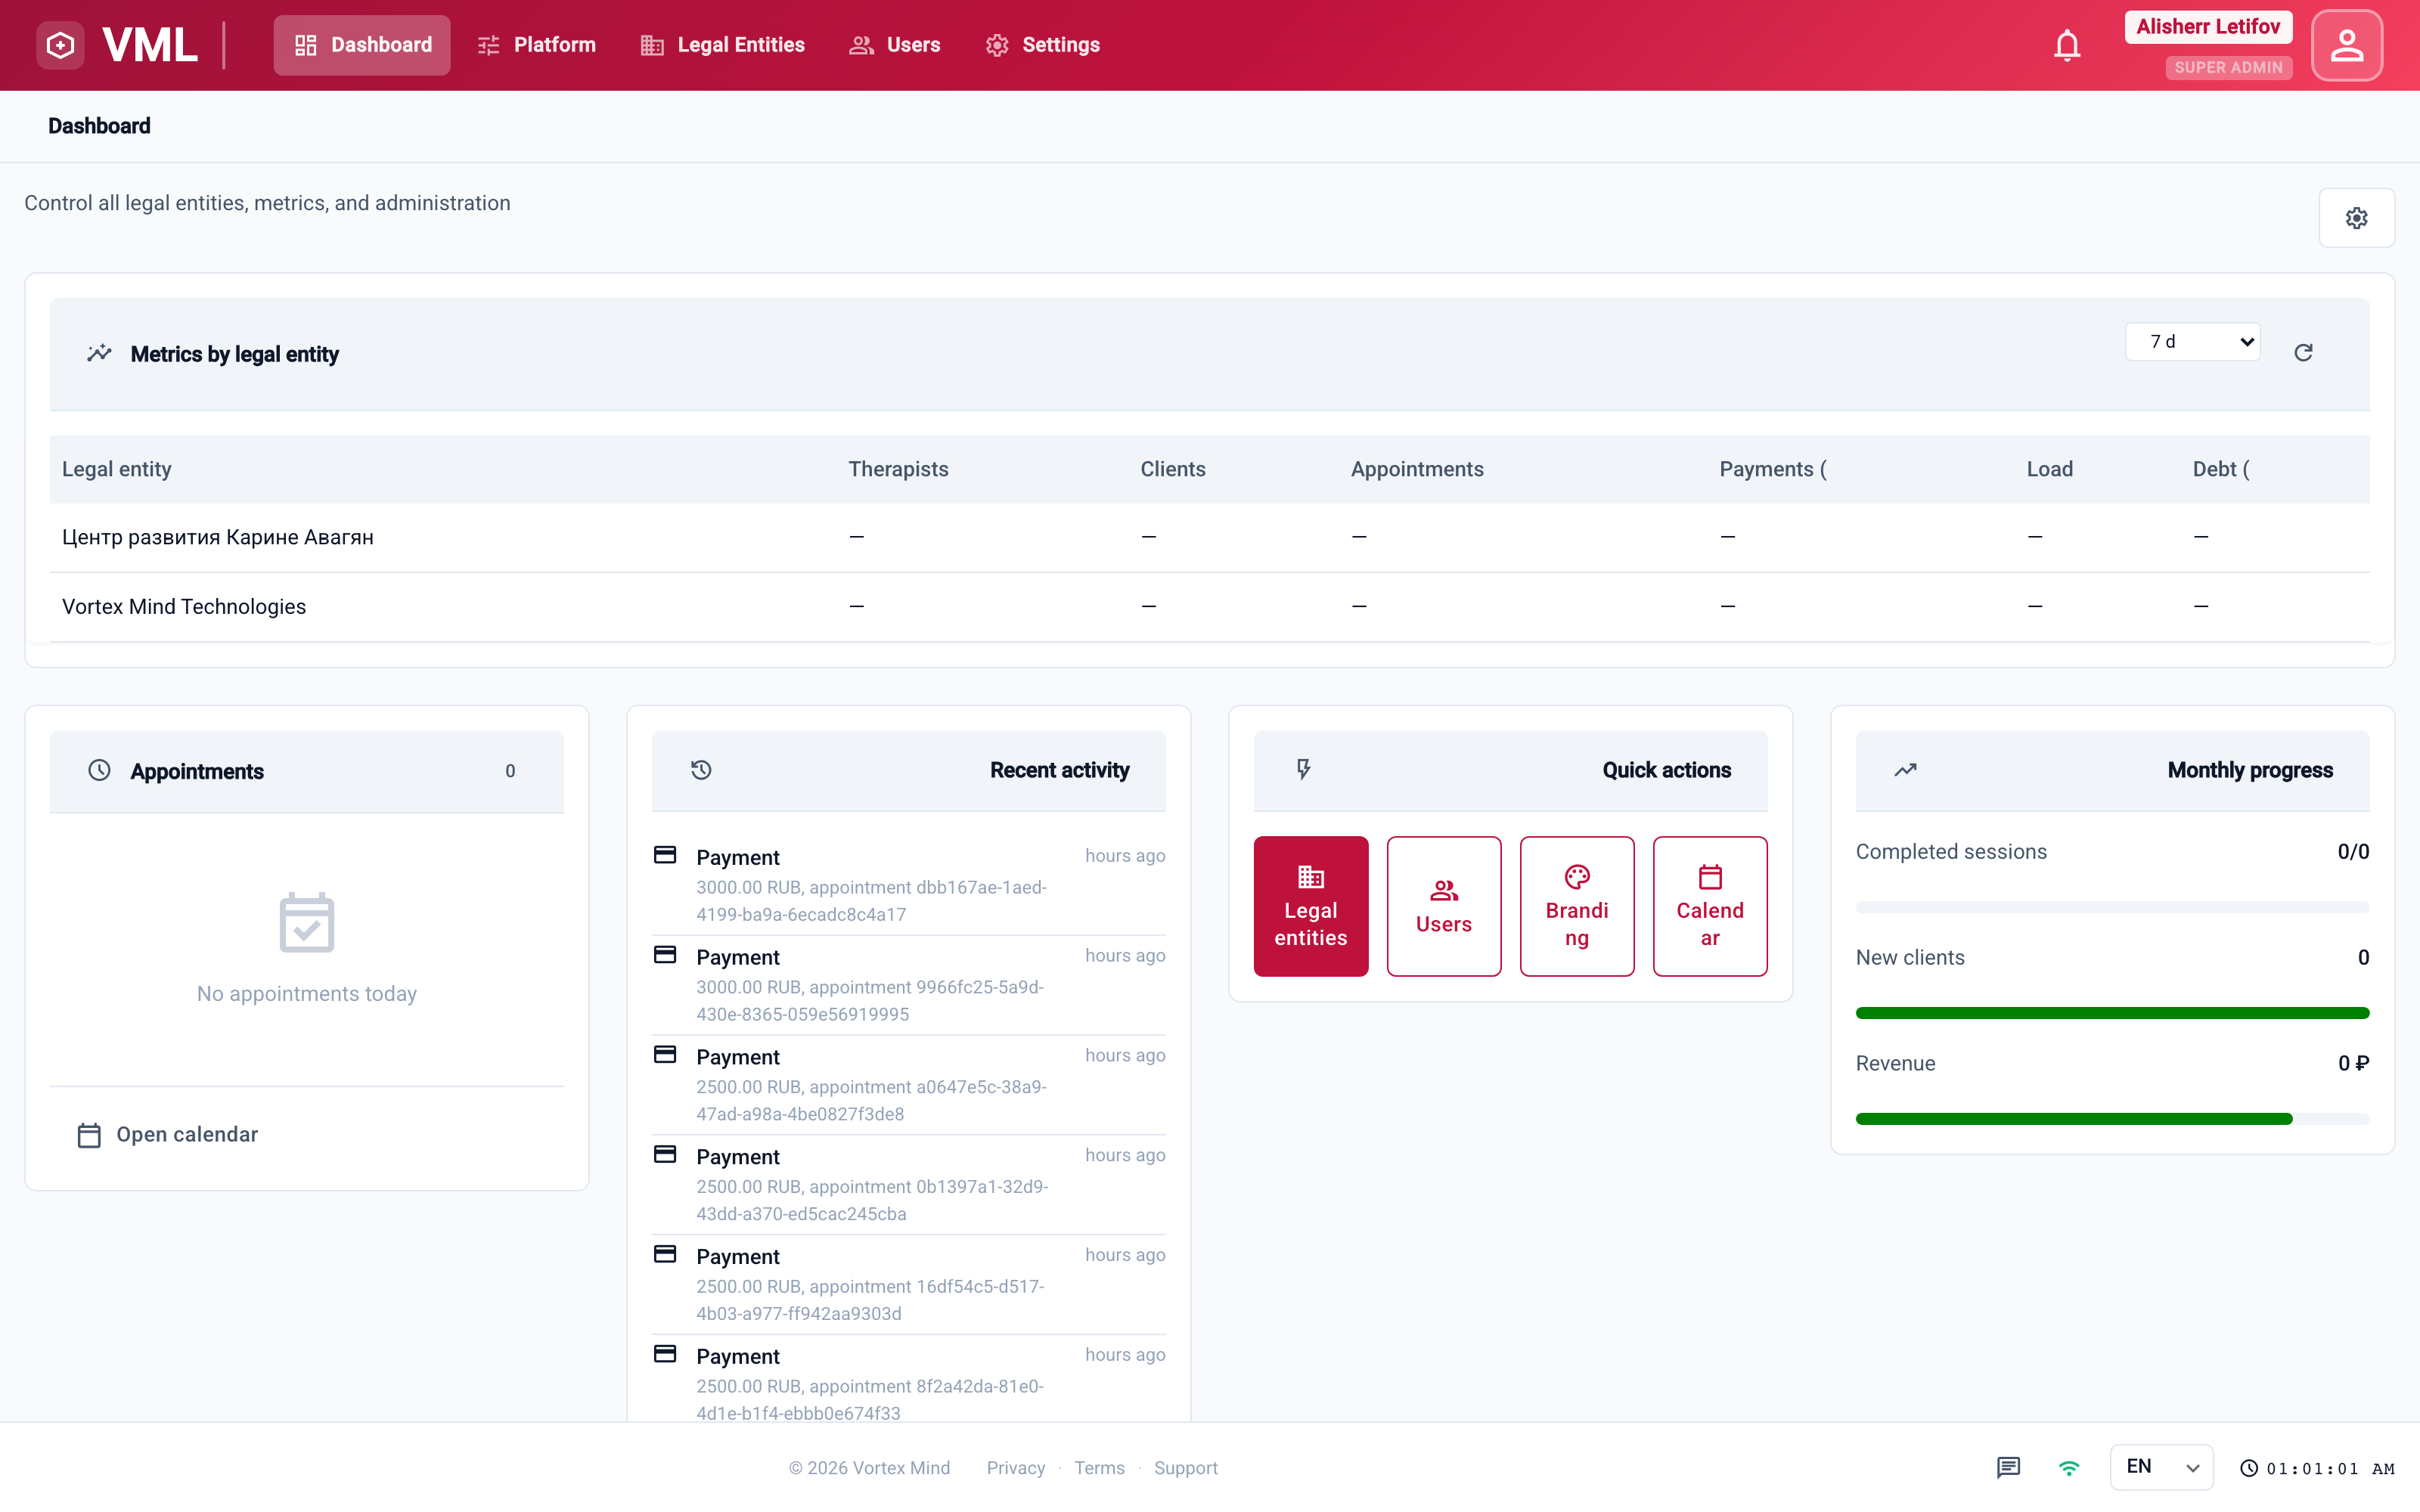2420x1512 pixels.
Task: Click the calendar icon beside Open calendar
Action: [89, 1135]
